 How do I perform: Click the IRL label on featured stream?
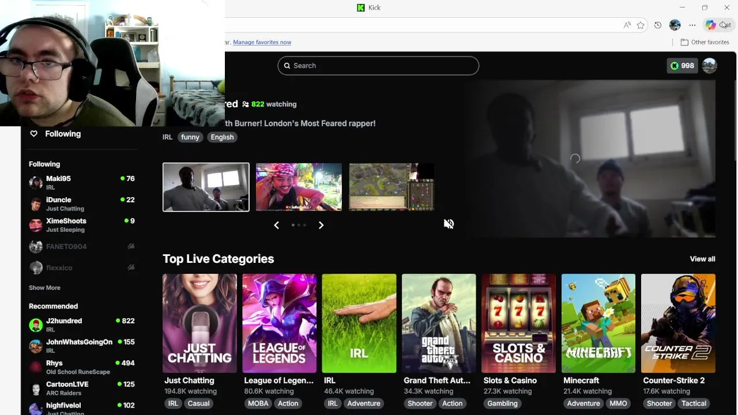click(167, 137)
